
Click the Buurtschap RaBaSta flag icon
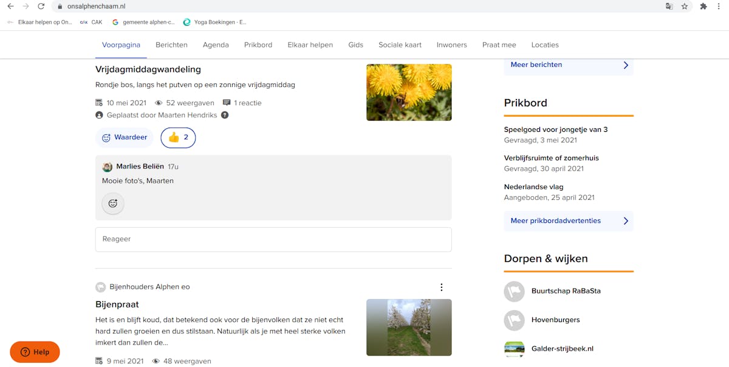(x=514, y=291)
